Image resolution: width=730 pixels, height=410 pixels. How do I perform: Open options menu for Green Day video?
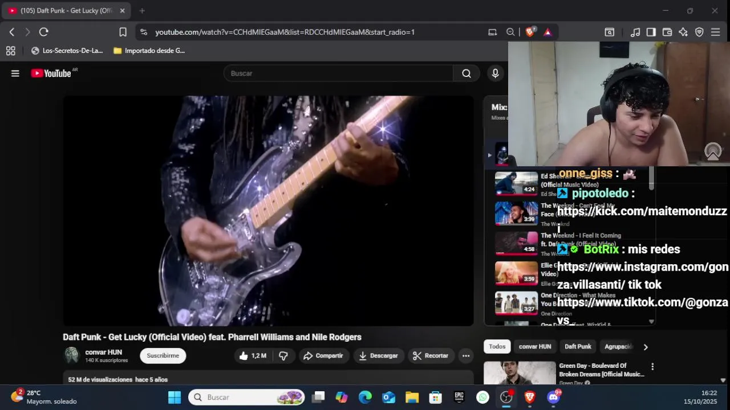click(652, 367)
